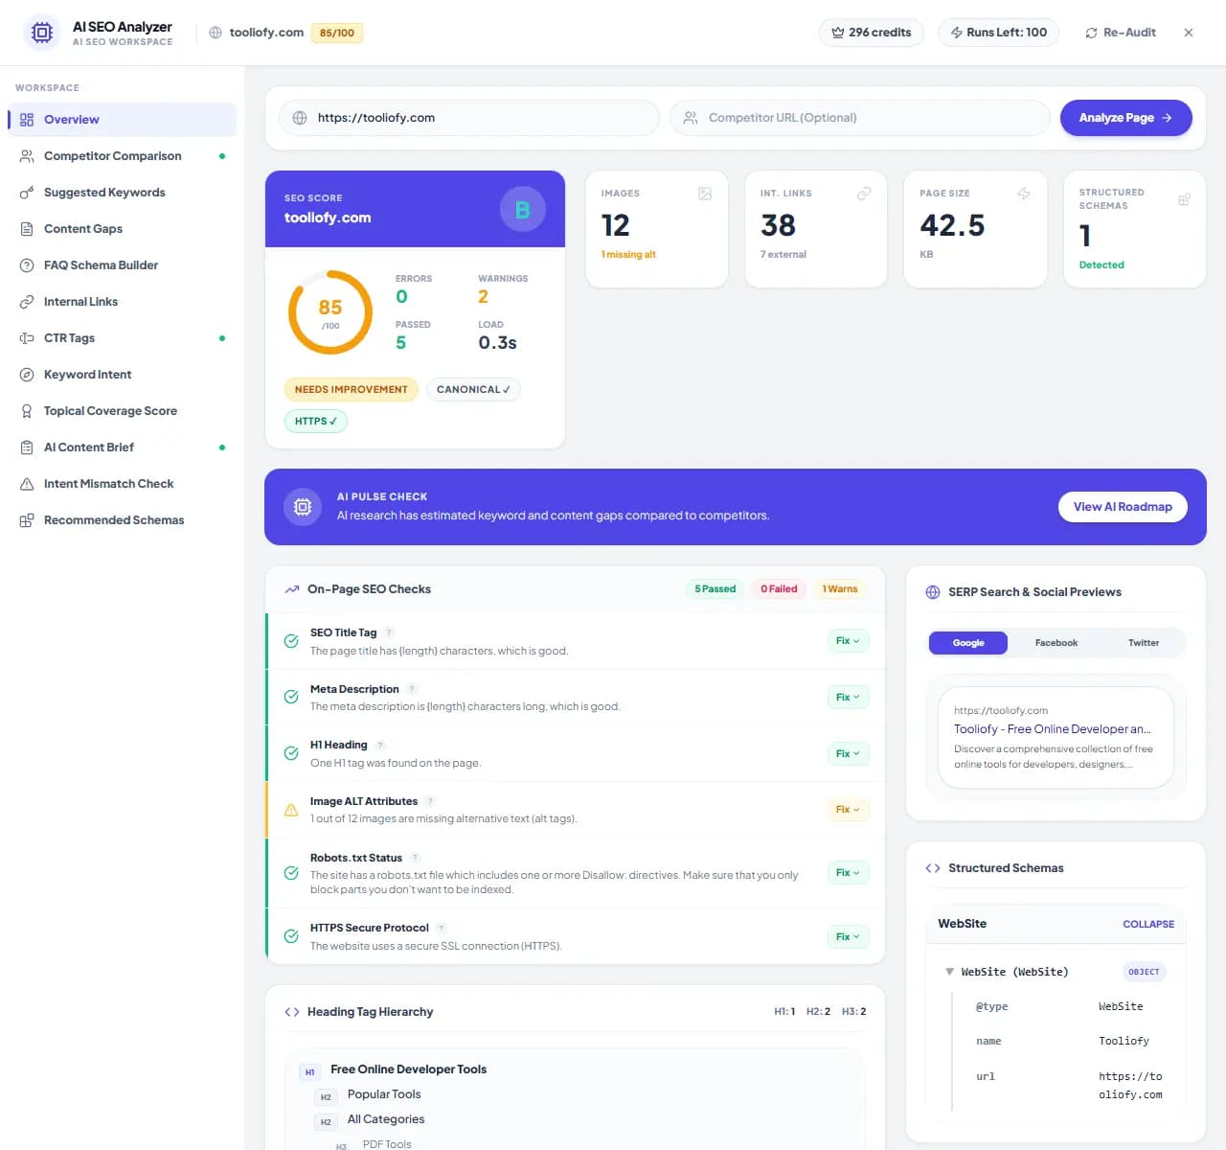The image size is (1226, 1150).
Task: Open the Fix dropdown for SEO Title Tag
Action: pyautogui.click(x=849, y=641)
